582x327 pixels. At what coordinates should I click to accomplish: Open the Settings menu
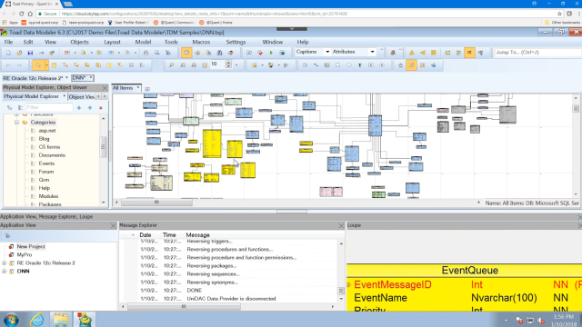(x=236, y=42)
